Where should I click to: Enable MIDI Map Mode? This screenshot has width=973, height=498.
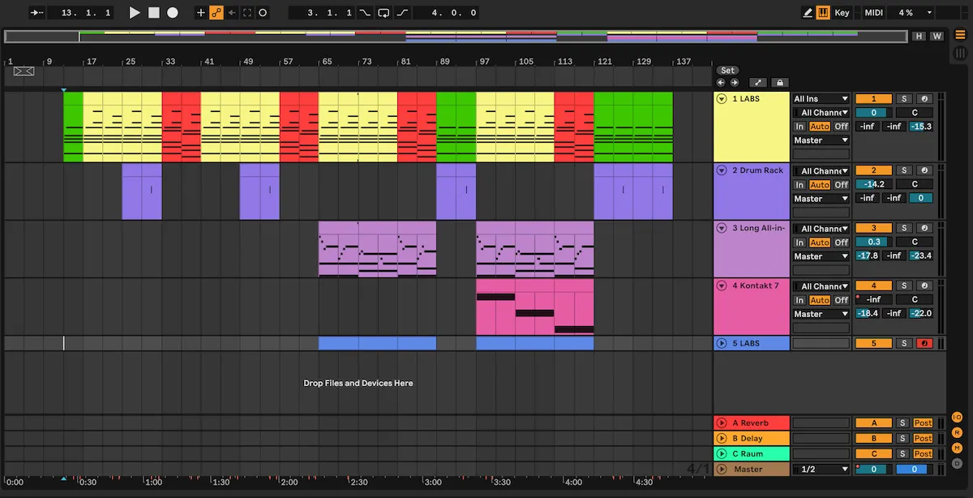pos(873,13)
